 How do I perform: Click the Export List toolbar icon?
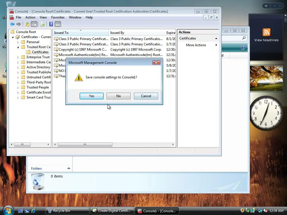coord(43,24)
